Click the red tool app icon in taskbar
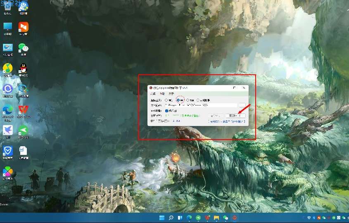This screenshot has height=223, width=349. tap(235, 218)
